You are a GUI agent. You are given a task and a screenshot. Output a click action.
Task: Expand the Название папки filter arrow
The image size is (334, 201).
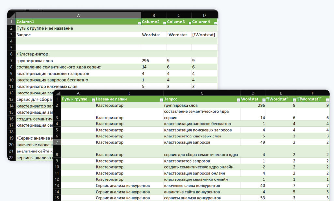[x=162, y=100]
